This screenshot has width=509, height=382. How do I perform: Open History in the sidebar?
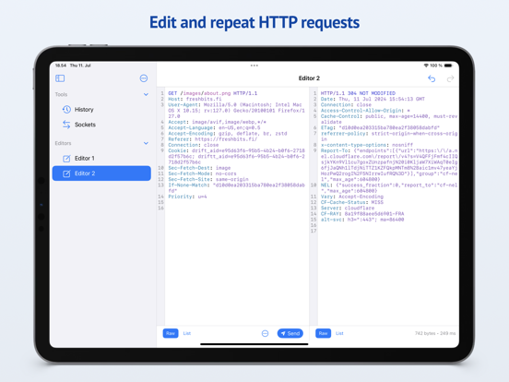click(x=101, y=110)
